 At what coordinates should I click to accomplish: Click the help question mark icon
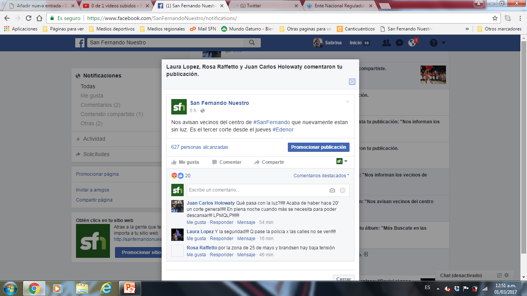434,43
